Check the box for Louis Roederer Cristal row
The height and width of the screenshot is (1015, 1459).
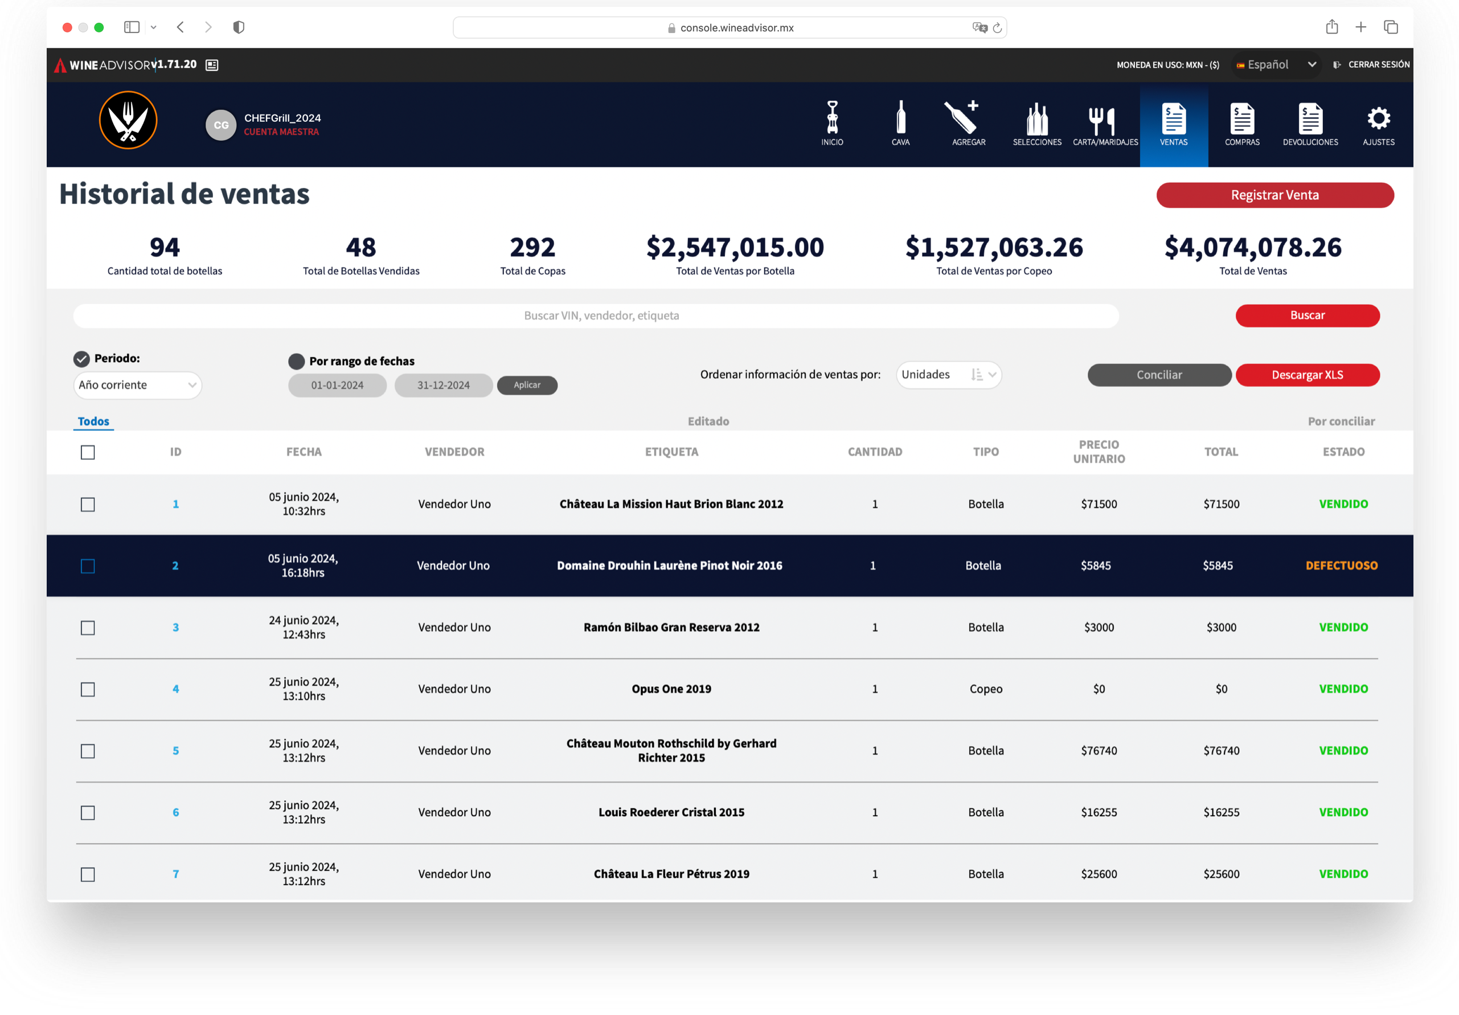(88, 813)
